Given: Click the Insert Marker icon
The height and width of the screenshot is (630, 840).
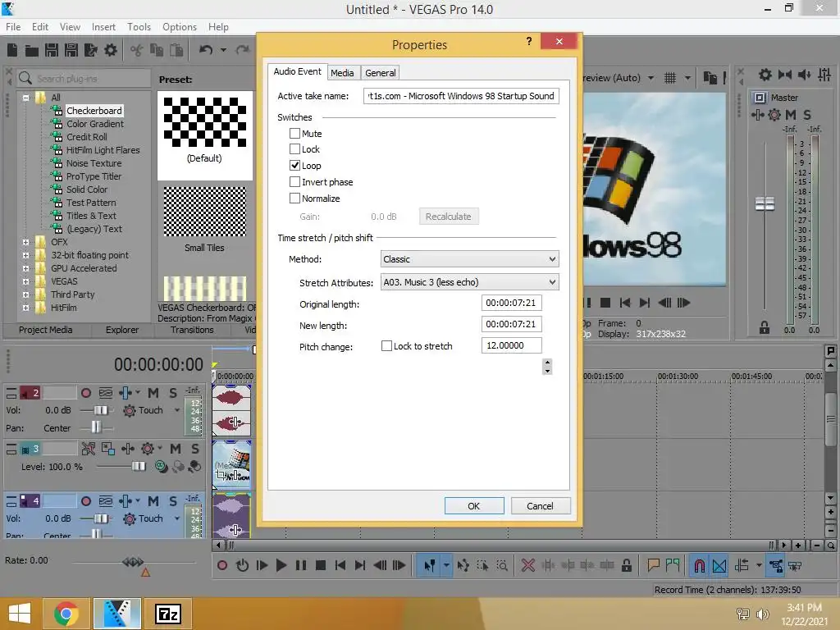Looking at the screenshot, I should 652,565.
